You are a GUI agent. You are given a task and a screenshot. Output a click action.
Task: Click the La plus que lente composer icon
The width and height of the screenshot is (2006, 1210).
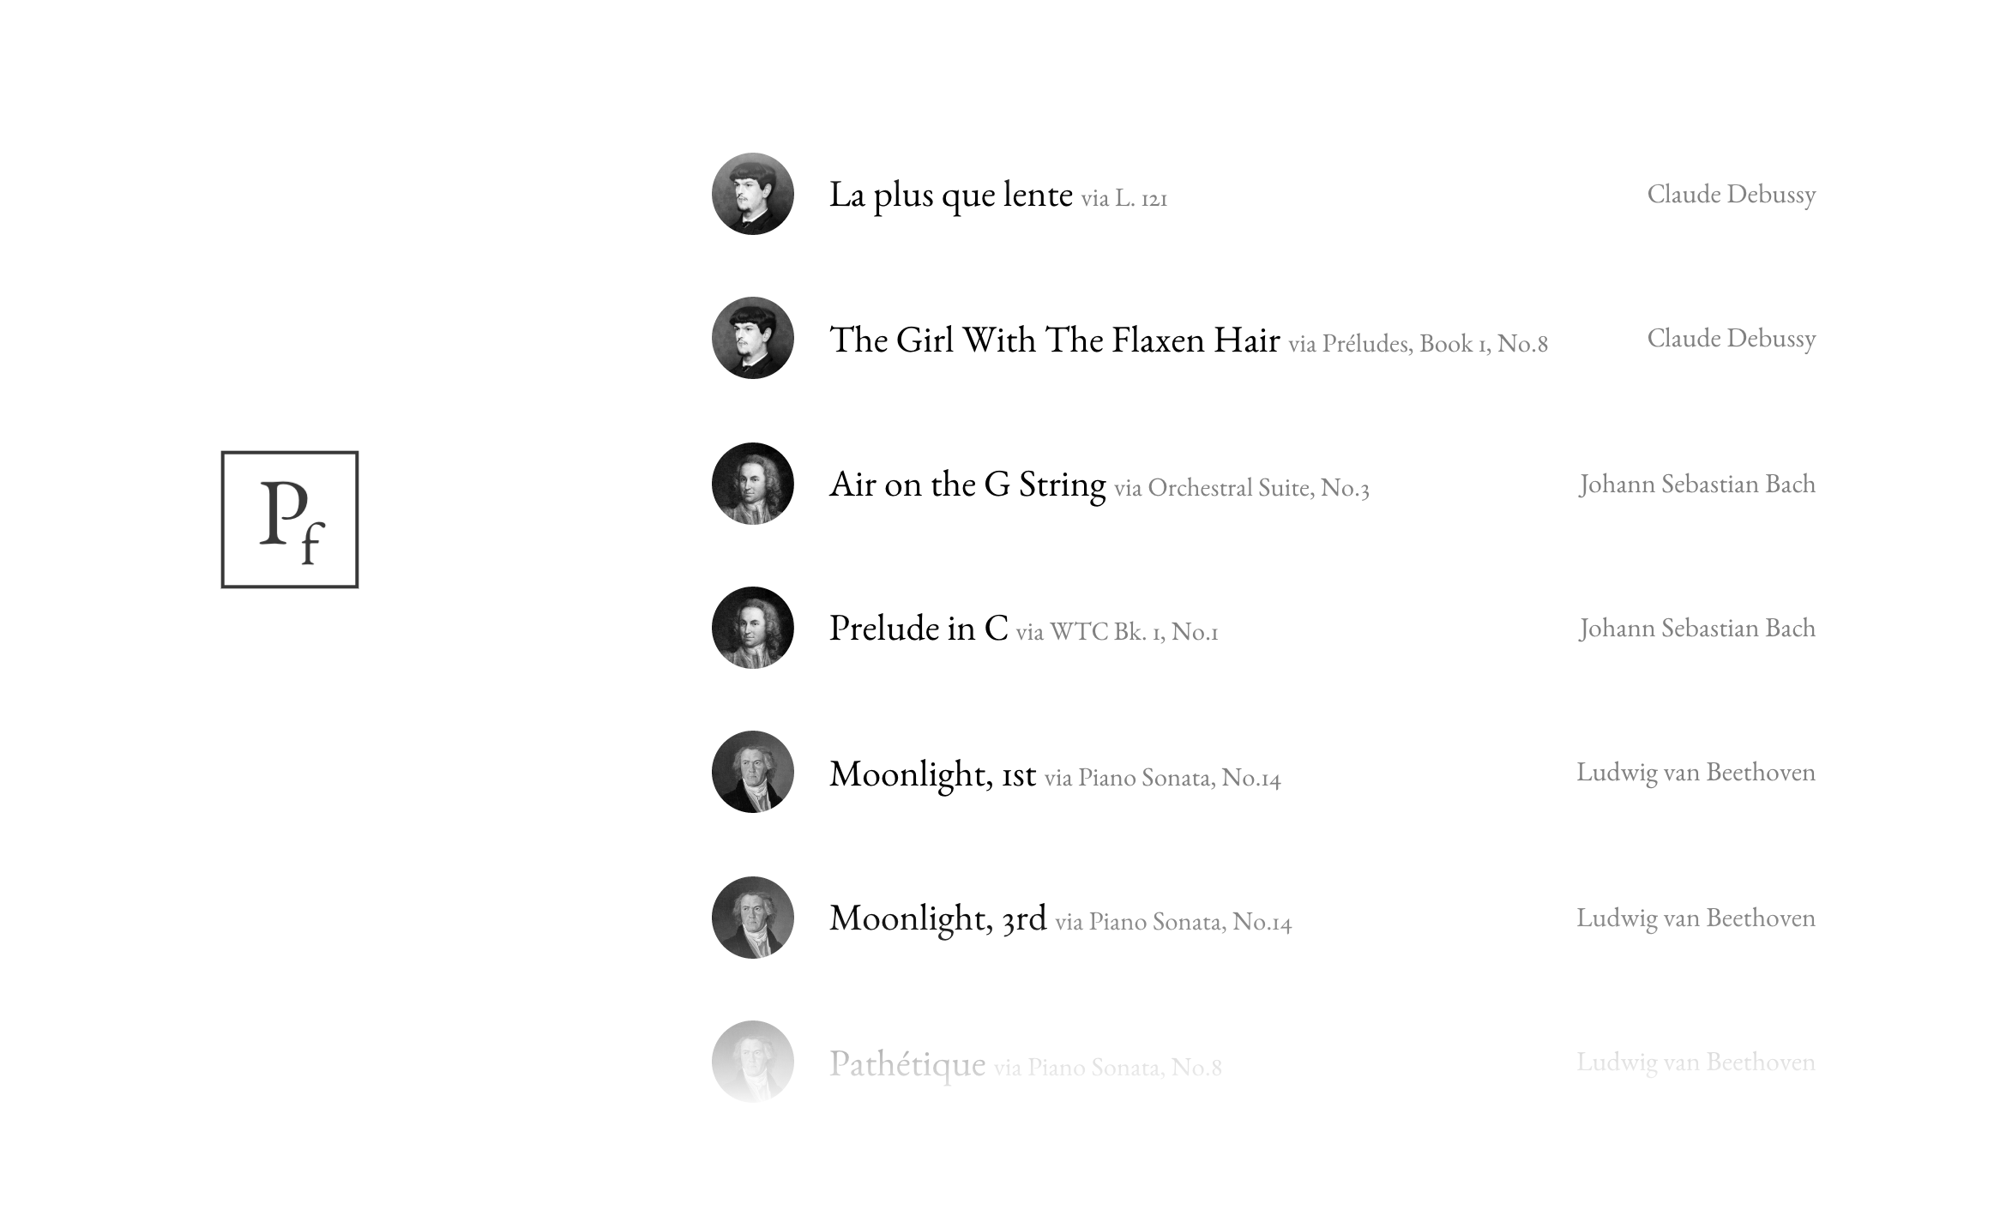tap(752, 193)
